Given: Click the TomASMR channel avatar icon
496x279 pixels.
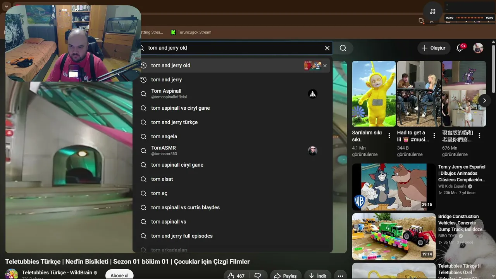Looking at the screenshot, I should (313, 151).
